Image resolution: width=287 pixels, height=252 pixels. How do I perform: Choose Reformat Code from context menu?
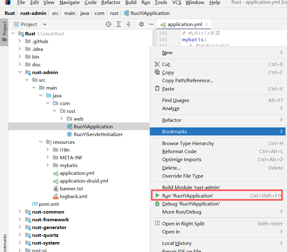tap(179, 151)
